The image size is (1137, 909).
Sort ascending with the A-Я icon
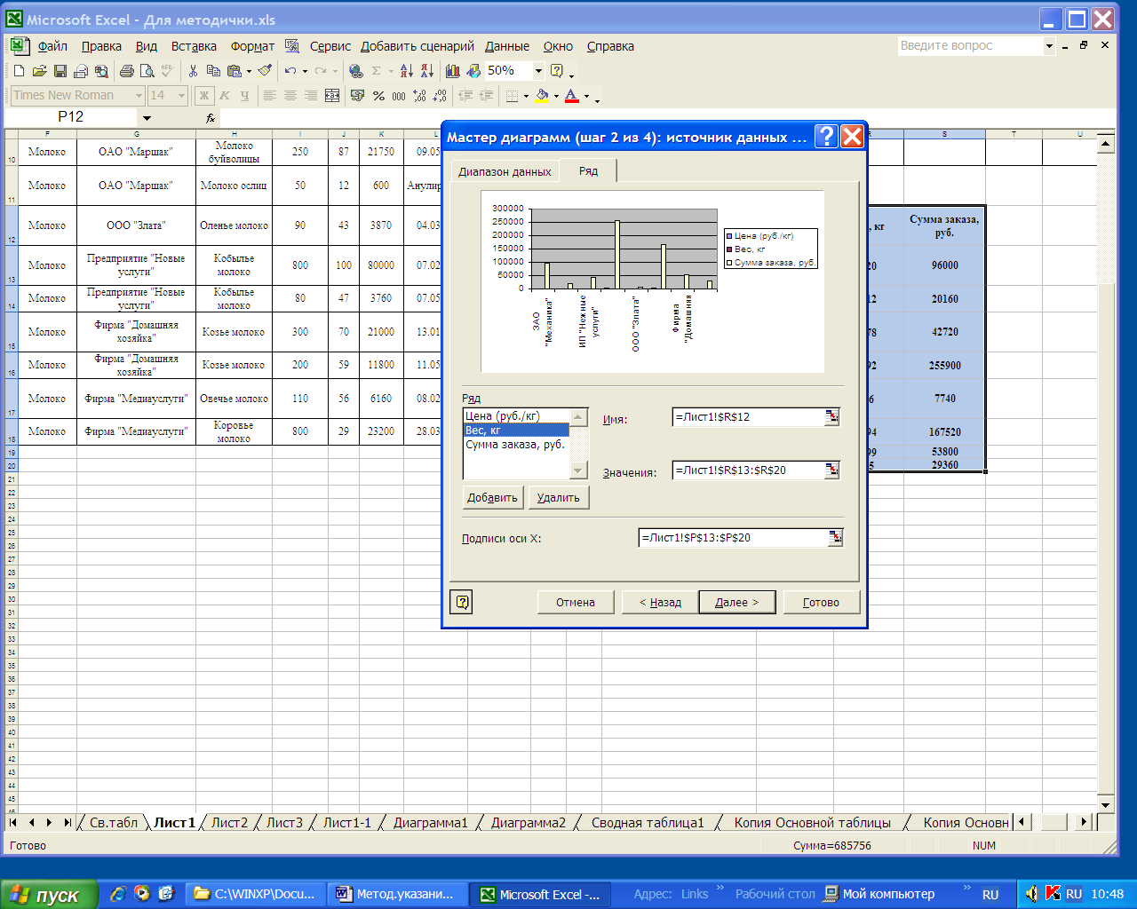point(407,71)
